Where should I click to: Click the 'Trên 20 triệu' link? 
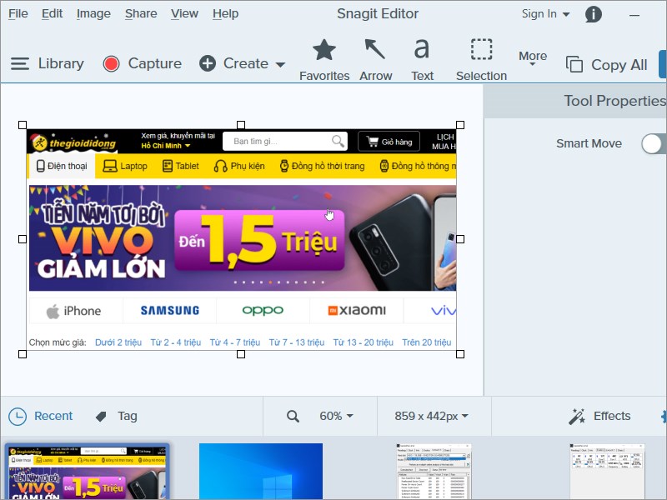[427, 342]
